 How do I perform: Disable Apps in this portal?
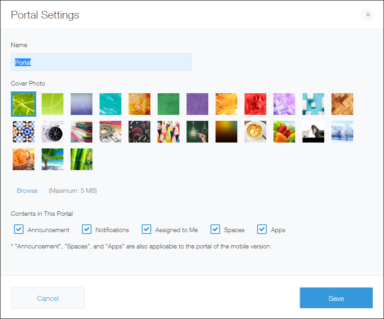pos(262,229)
